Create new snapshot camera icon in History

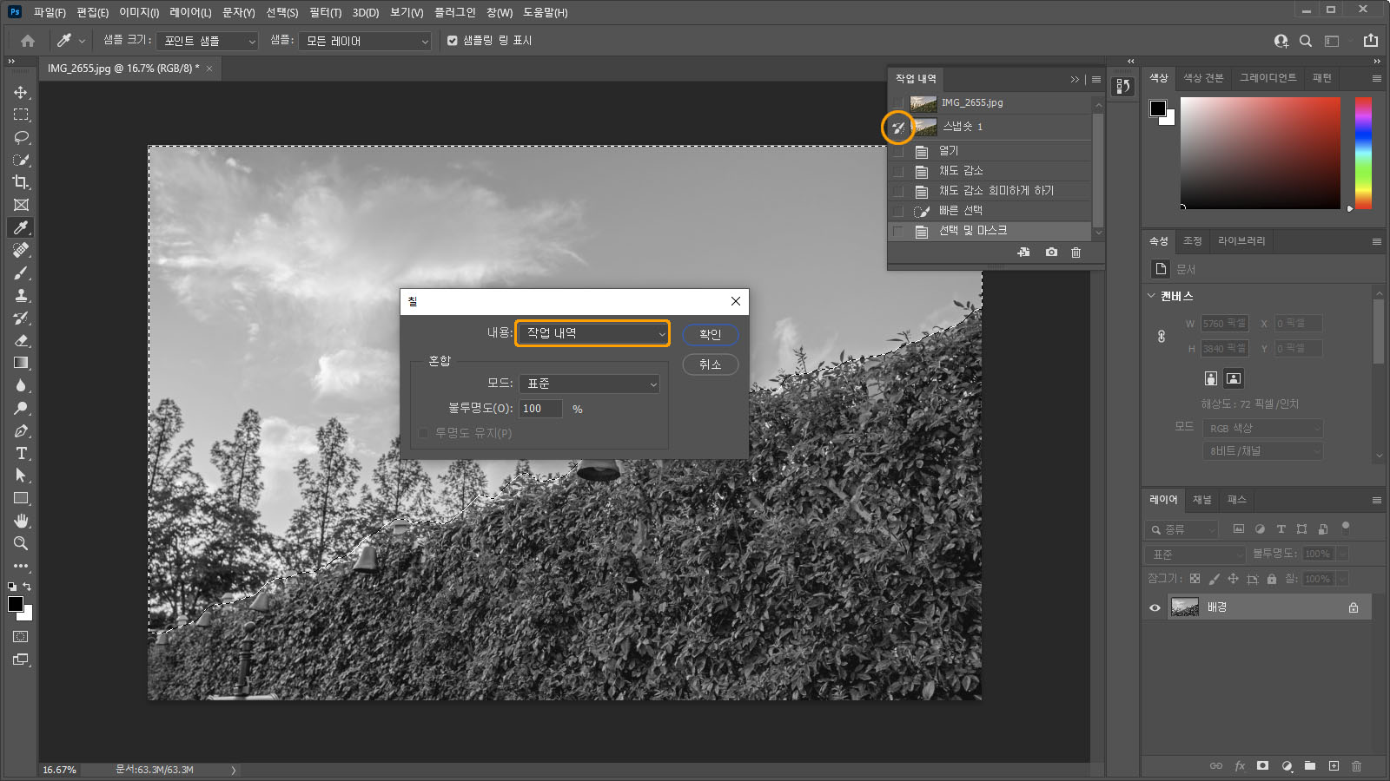coord(1051,252)
